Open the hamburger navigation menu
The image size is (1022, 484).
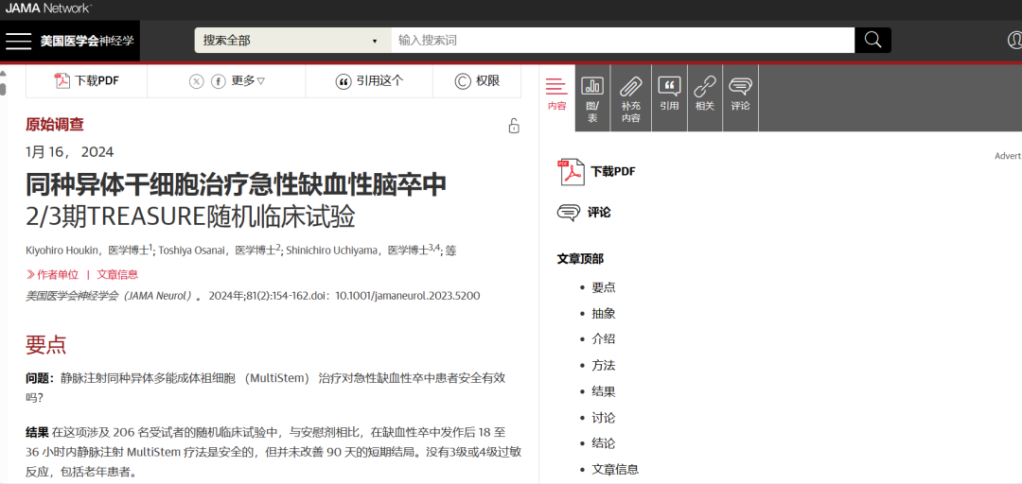(x=18, y=41)
